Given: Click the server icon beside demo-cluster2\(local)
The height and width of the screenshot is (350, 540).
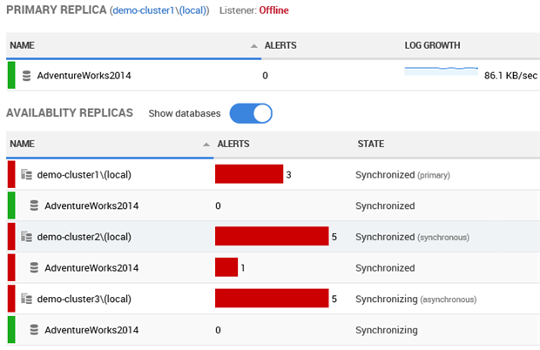Looking at the screenshot, I should tap(26, 237).
